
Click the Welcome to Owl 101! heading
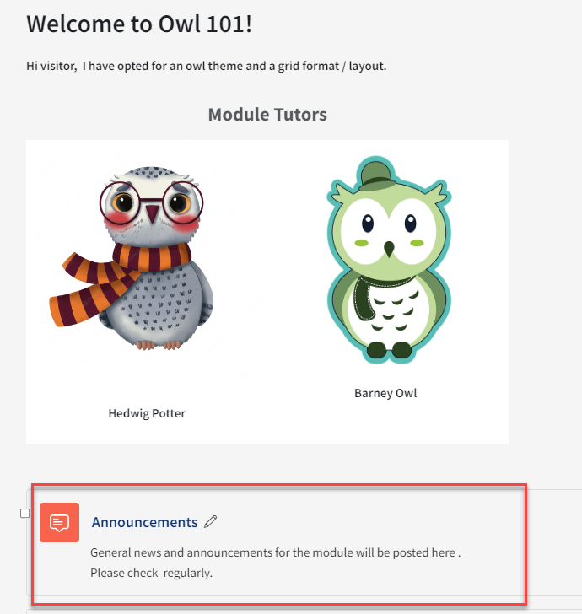click(139, 24)
